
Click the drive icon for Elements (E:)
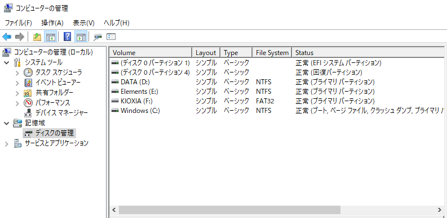point(115,92)
